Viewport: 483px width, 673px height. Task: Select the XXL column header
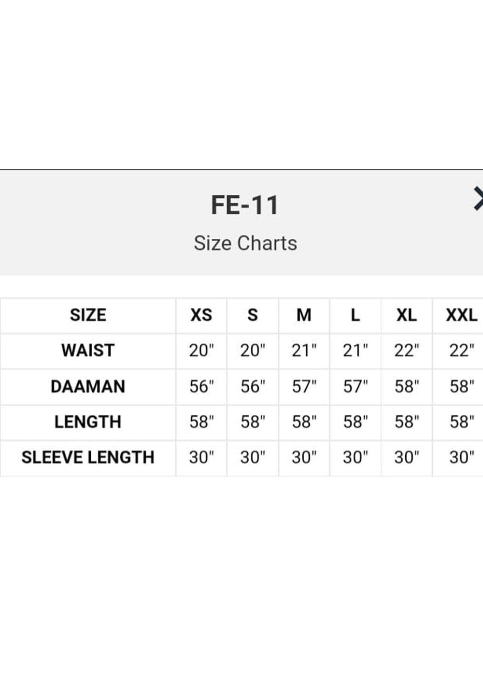(461, 315)
